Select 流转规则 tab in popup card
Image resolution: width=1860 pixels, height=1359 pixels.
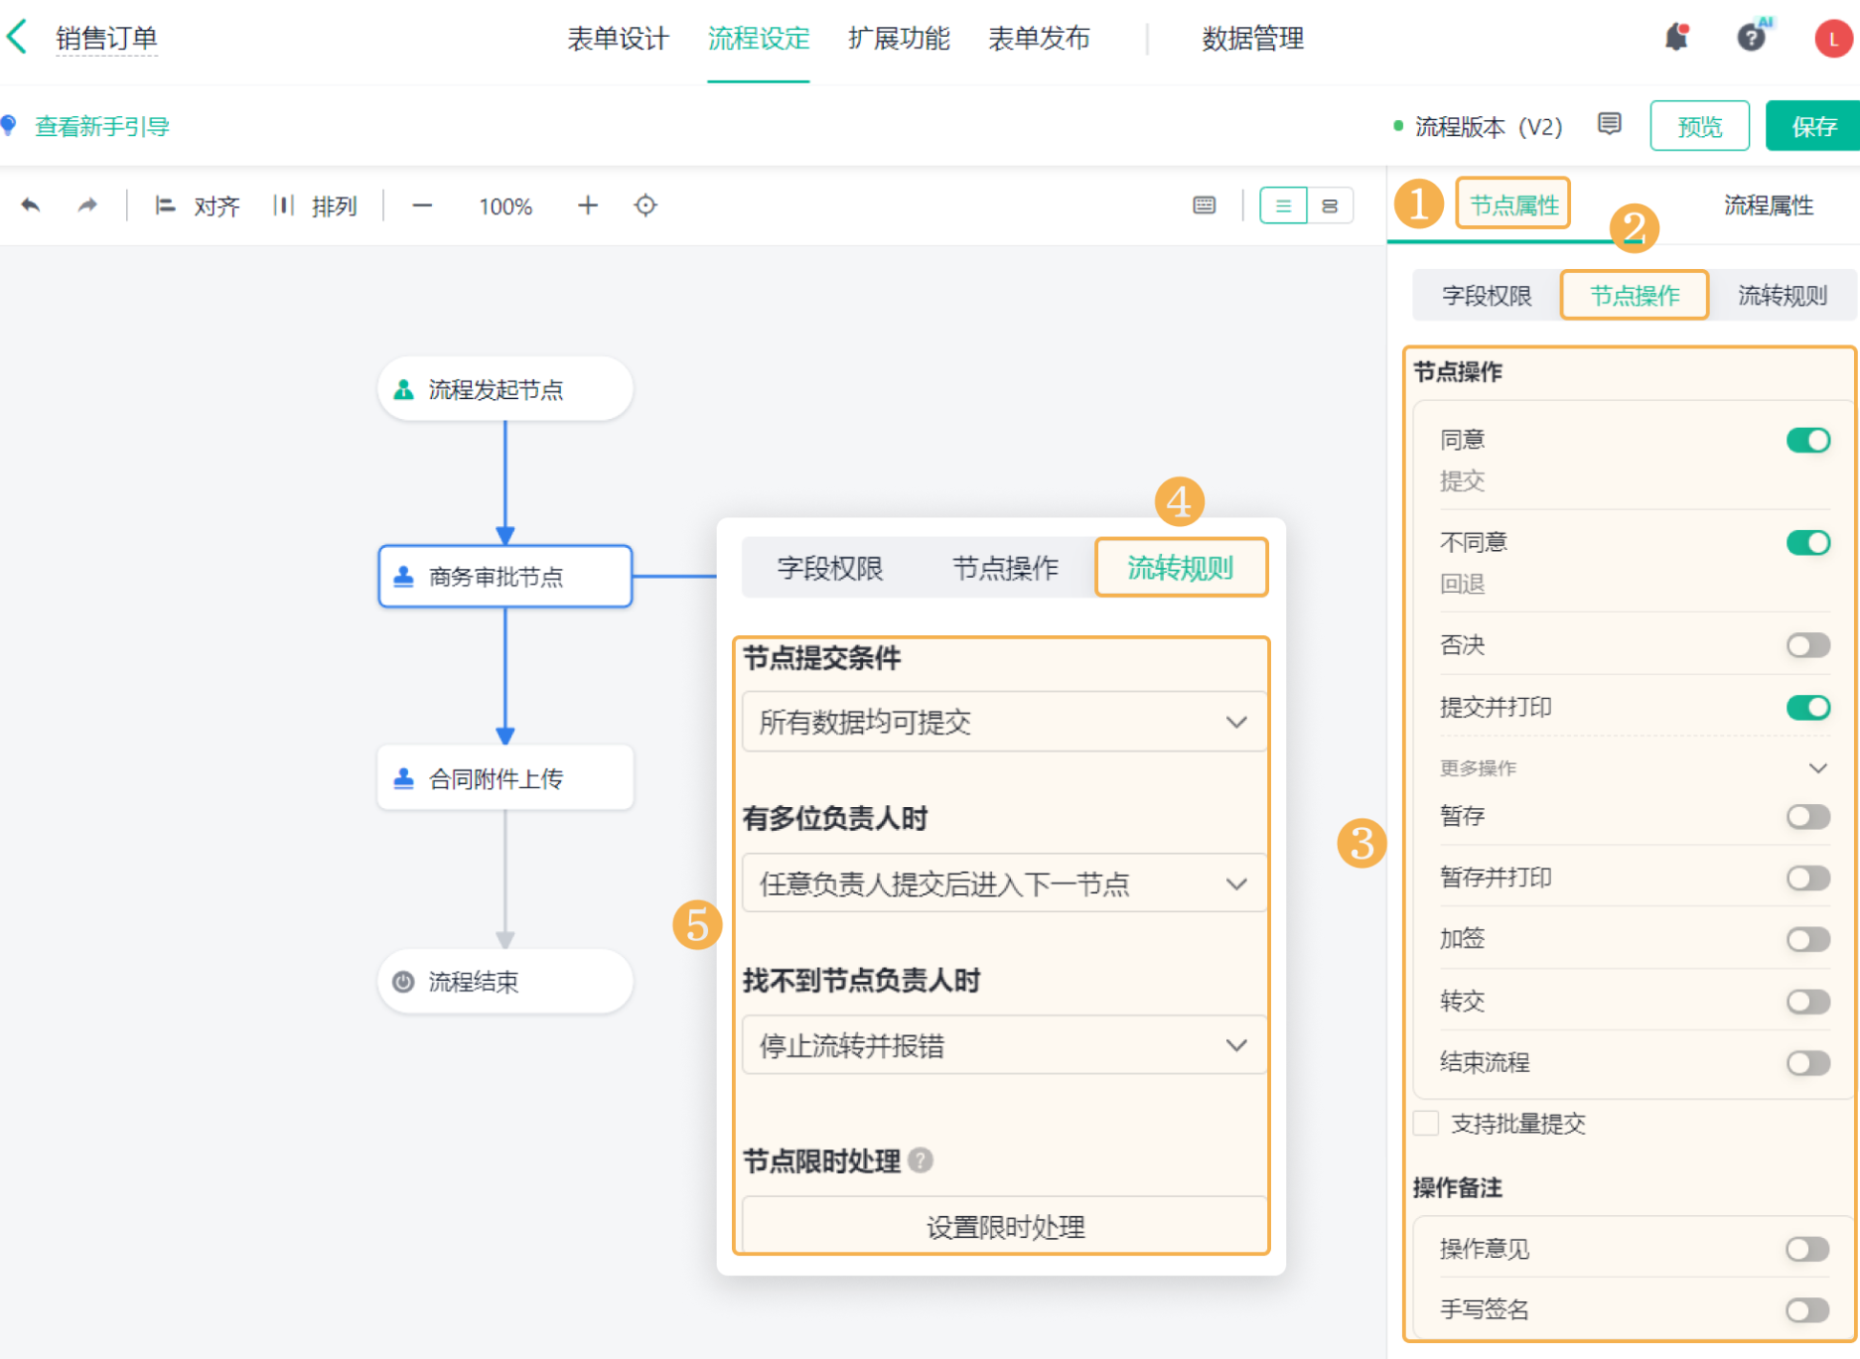(x=1181, y=568)
